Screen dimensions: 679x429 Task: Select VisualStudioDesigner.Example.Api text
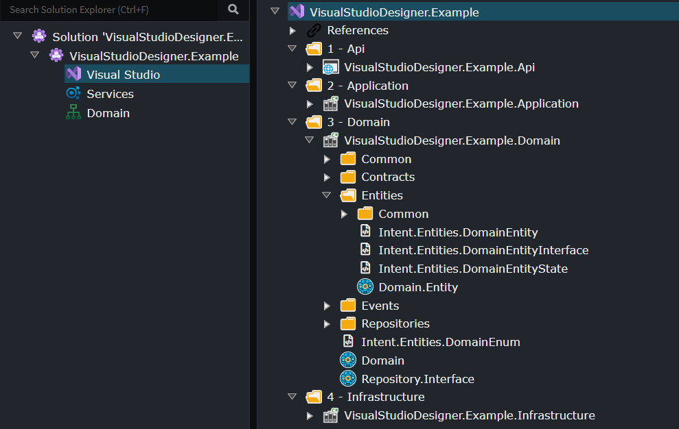(x=439, y=67)
